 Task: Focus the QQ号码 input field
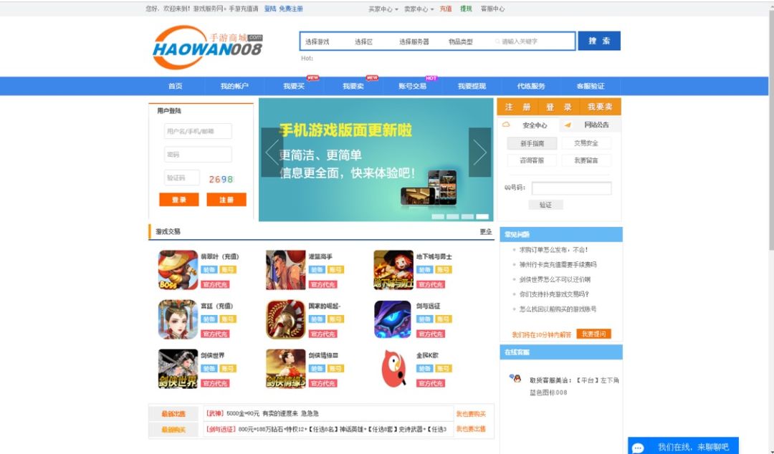click(572, 188)
